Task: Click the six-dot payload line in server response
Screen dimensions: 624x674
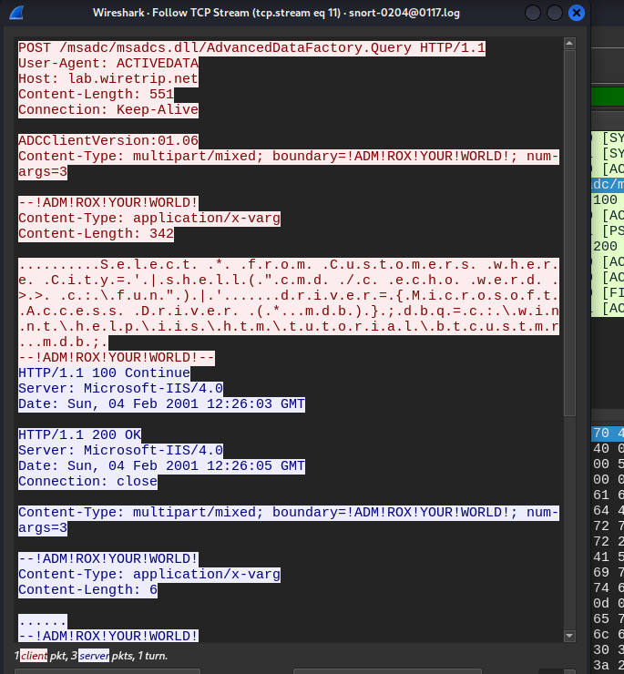Action: (43, 620)
